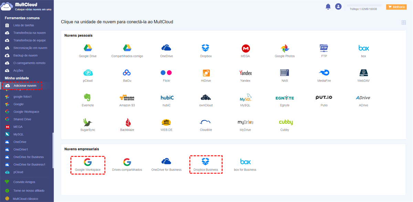Add WebDAV connection
The height and width of the screenshot is (202, 413).
pyautogui.click(x=363, y=75)
